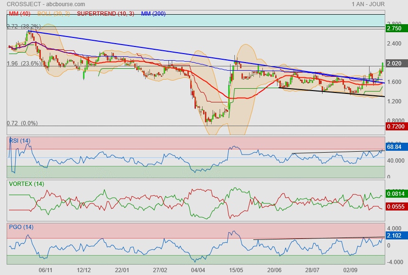Select the 1 AN - JOUR period label
408x275 pixels.
[368, 4]
